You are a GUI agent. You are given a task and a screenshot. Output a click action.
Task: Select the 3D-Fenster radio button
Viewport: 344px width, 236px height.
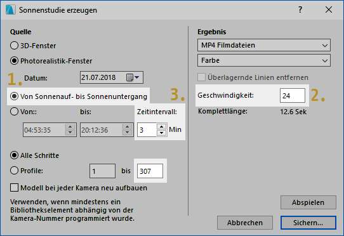coord(14,46)
